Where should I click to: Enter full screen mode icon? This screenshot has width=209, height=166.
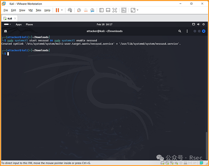[115, 10]
